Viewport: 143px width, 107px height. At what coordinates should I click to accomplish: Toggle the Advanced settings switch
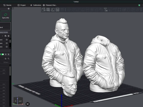pyautogui.click(x=2, y=54)
